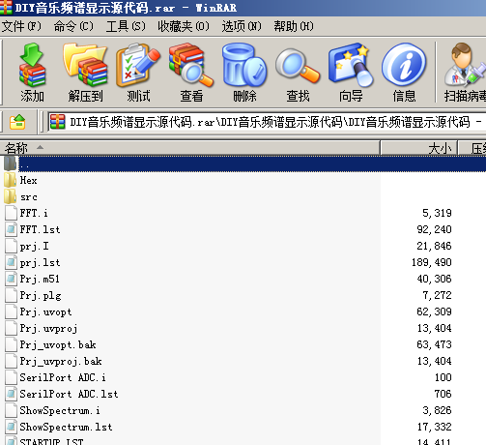Select the Prj.plg file name

pos(41,296)
